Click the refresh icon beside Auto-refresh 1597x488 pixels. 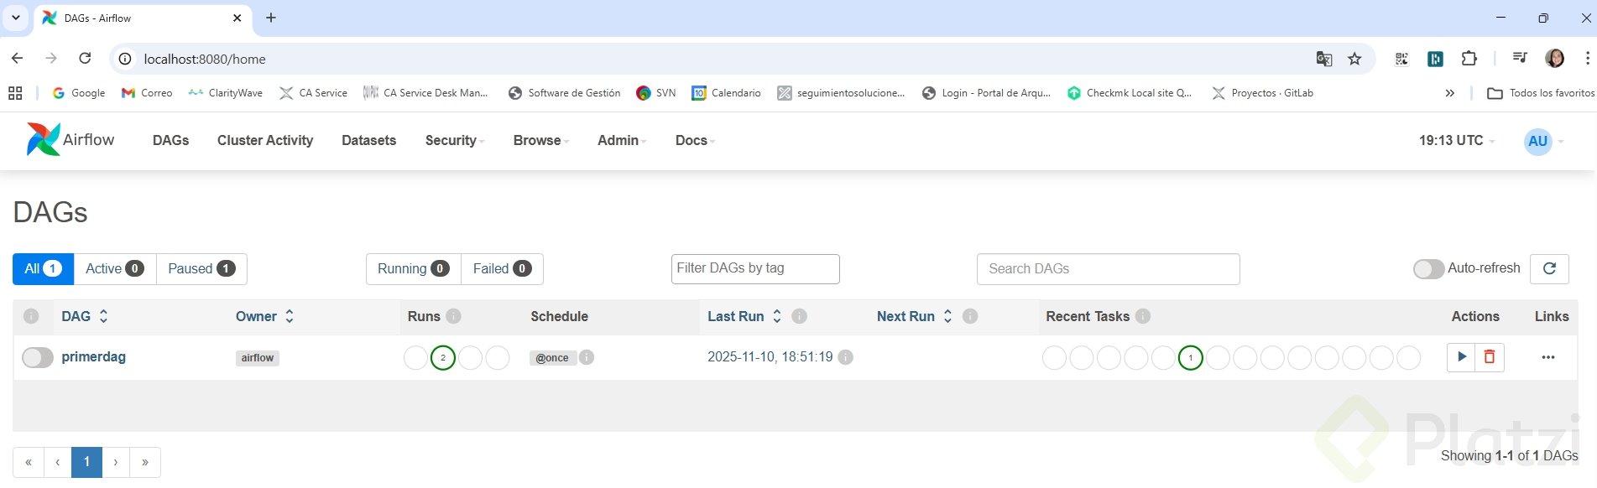(1549, 268)
